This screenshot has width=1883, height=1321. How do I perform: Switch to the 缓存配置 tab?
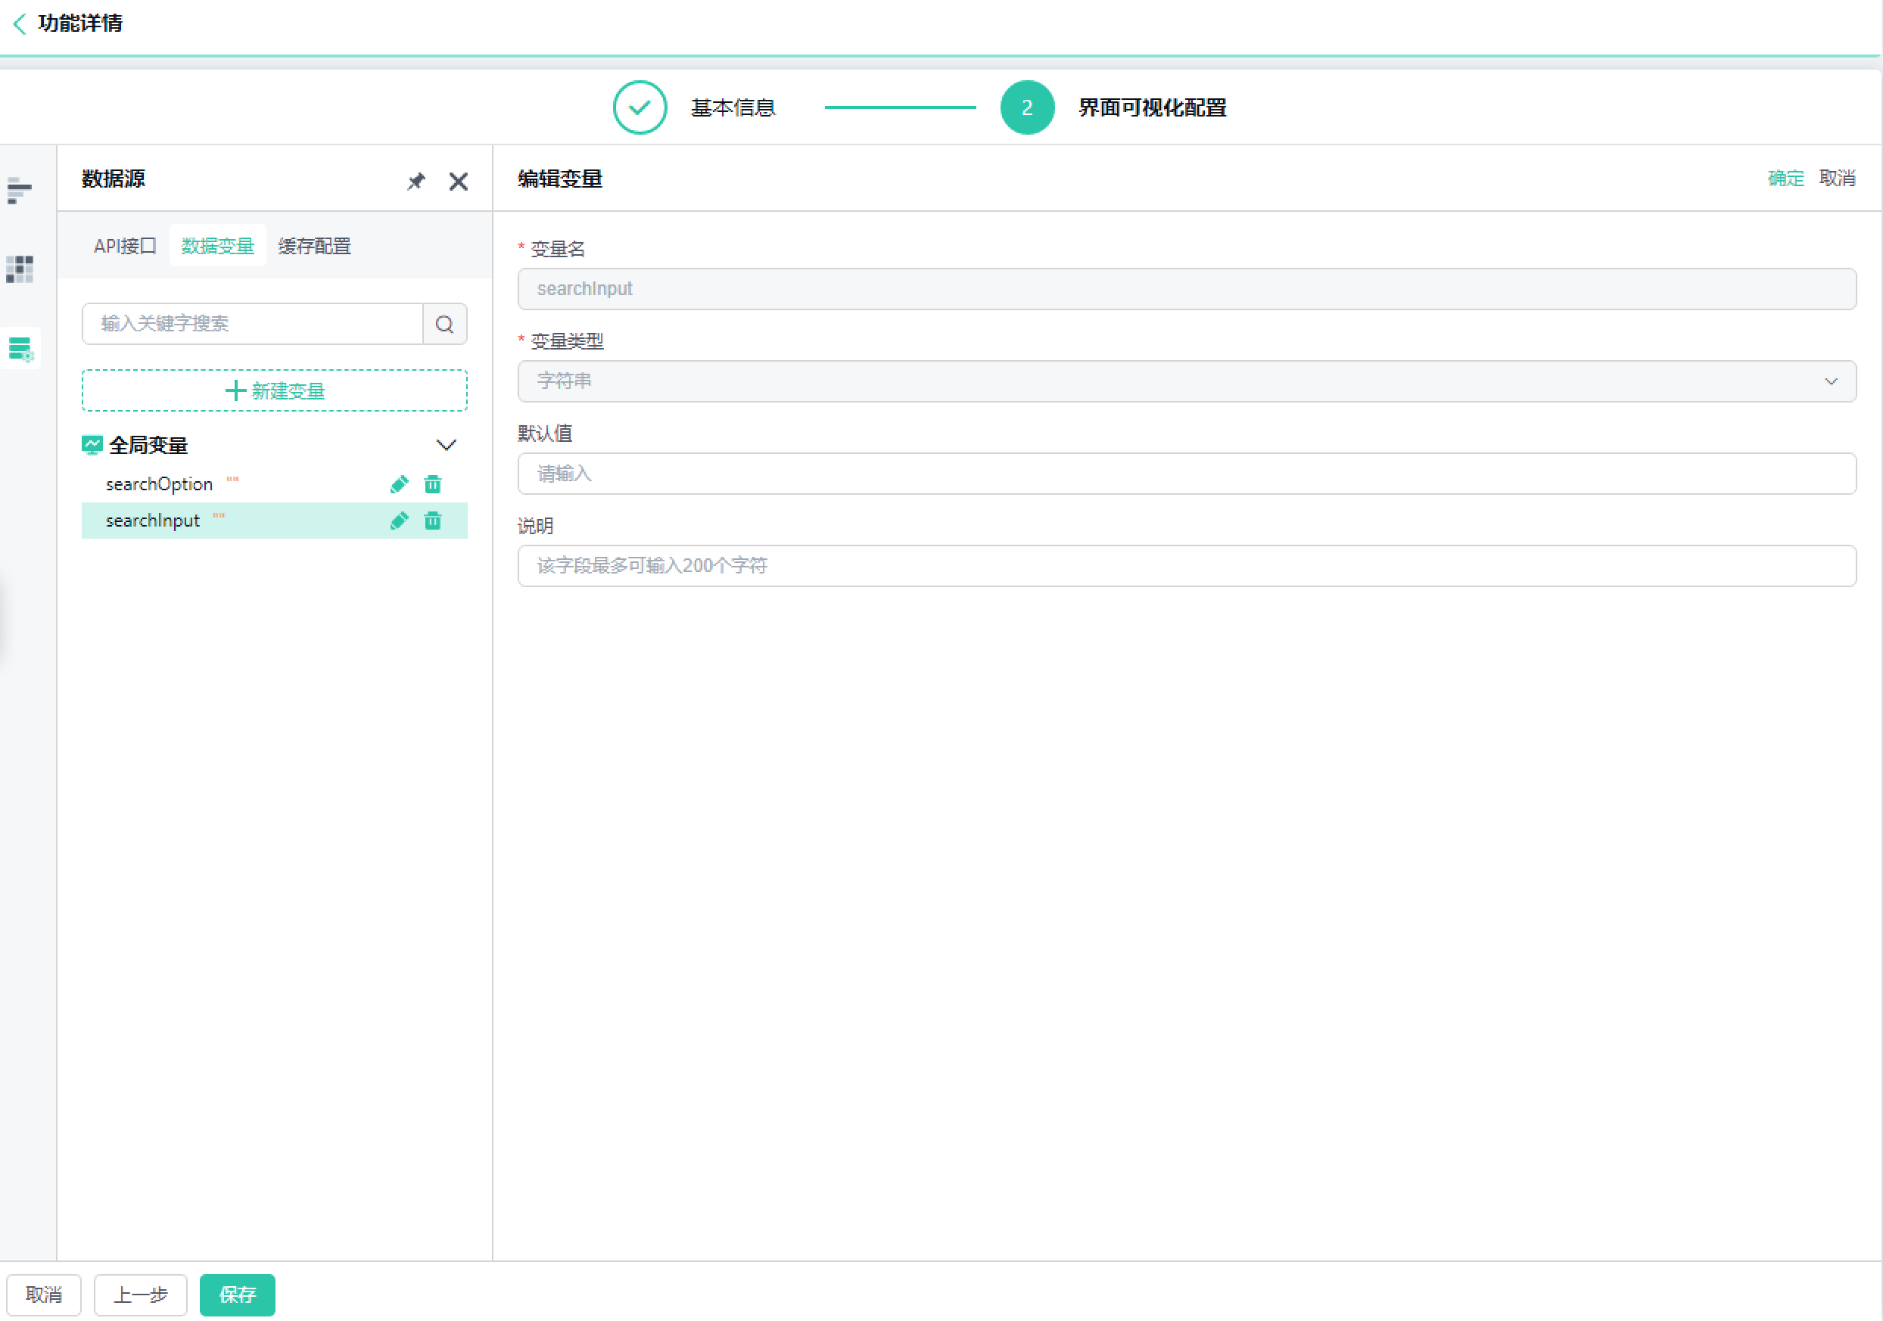(314, 246)
